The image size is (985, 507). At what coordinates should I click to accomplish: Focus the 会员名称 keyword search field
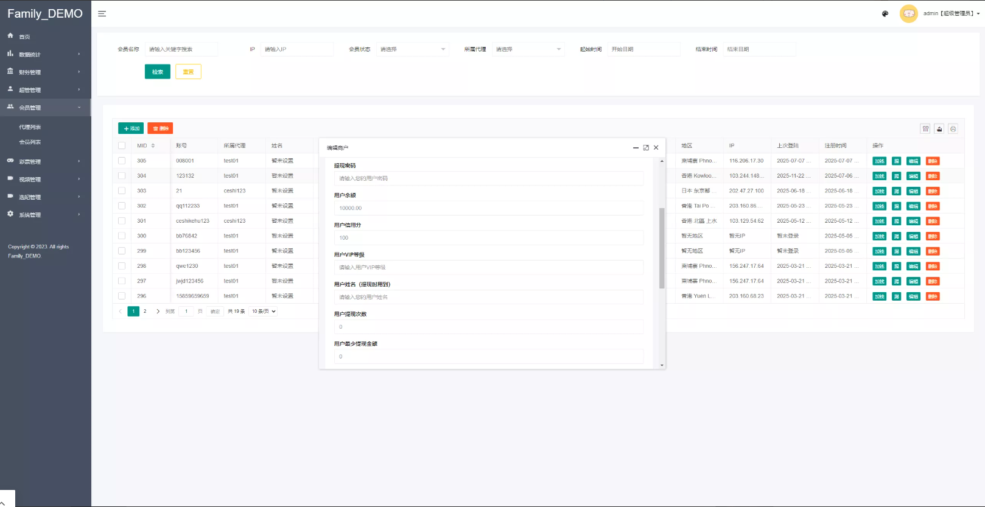181,49
